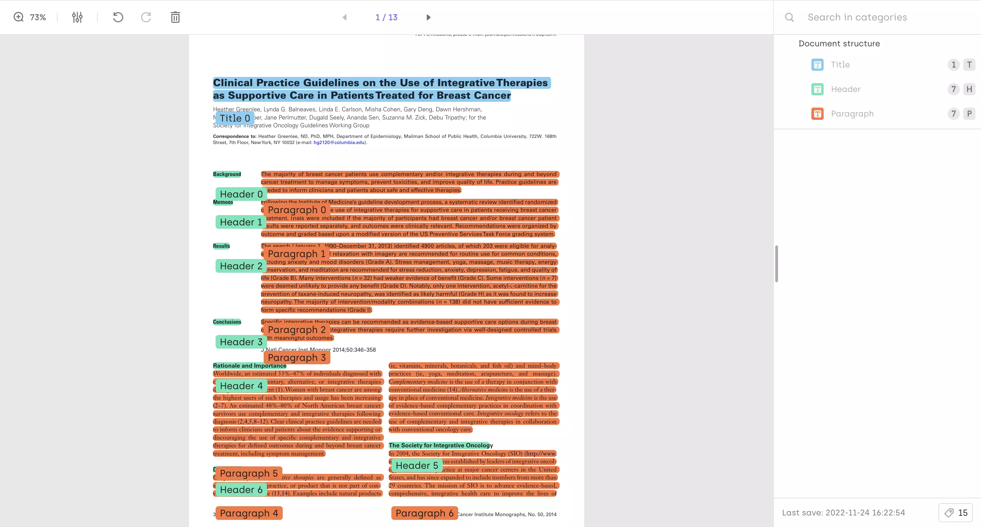Select the Paragraph 3 annotation tag
The image size is (981, 527).
[297, 357]
